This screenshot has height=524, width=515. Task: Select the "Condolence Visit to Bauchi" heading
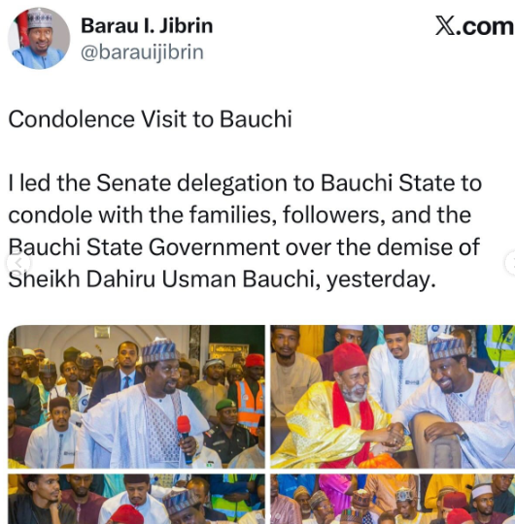150,119
